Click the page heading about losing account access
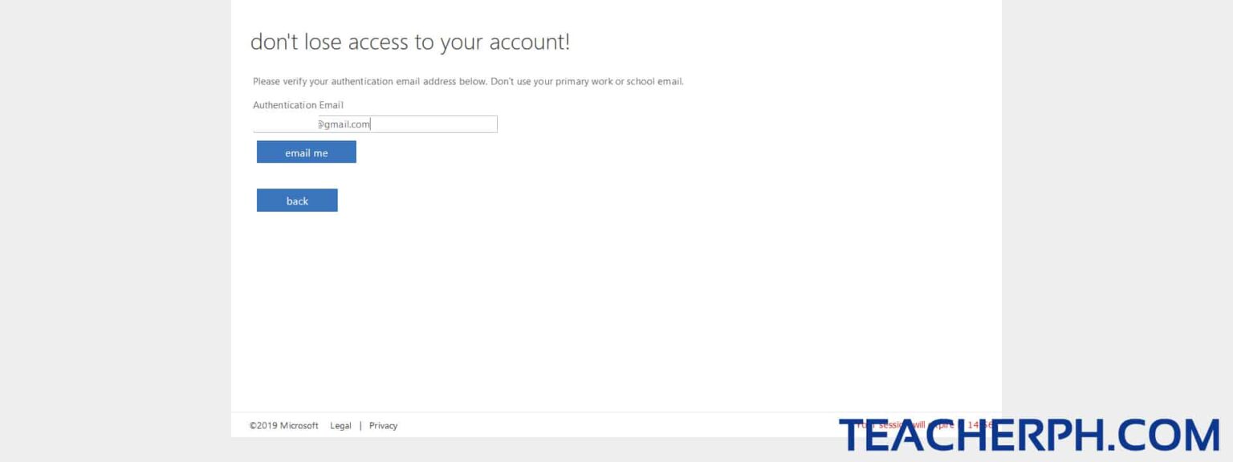 [x=411, y=42]
